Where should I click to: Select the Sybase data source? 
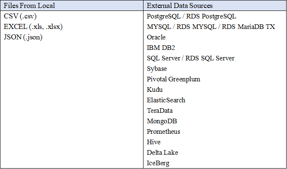(x=157, y=69)
